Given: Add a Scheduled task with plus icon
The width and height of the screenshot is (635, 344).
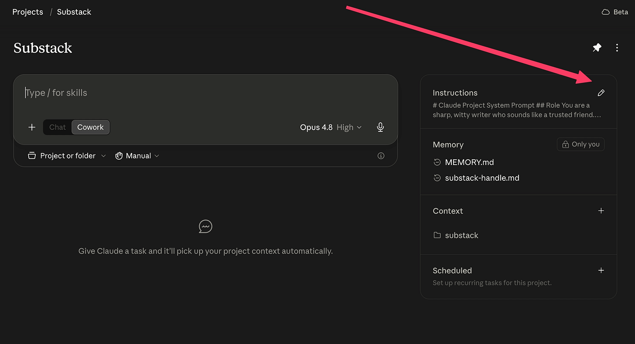Looking at the screenshot, I should [x=601, y=270].
